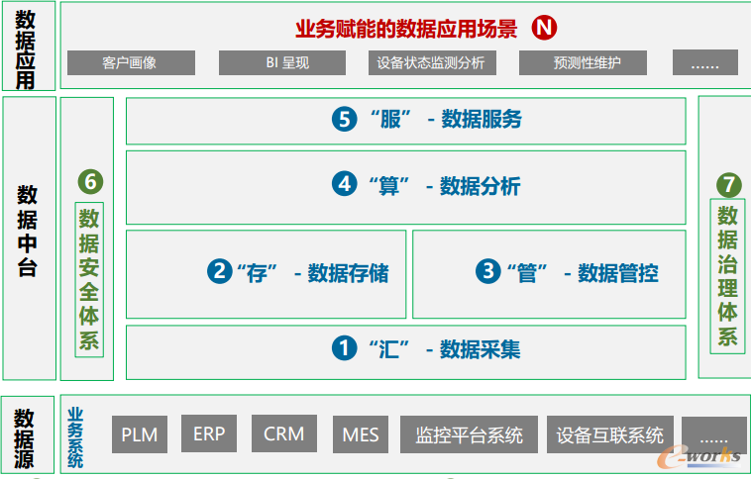This screenshot has height=479, width=751.
Task: Click the number 2 circle badge
Action: 220,271
